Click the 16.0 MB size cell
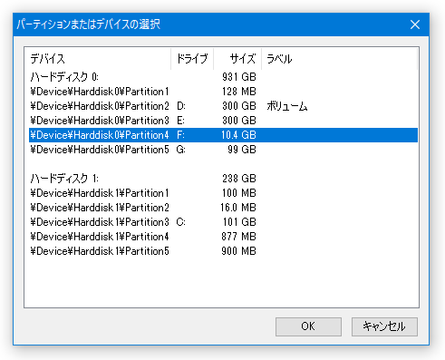This screenshot has width=445, height=360. (x=238, y=208)
